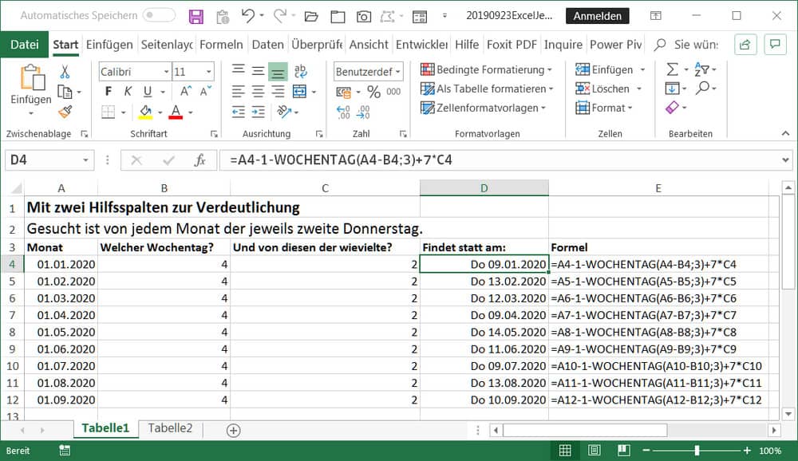798x461 pixels.
Task: Click the format painter brush icon
Action: pyautogui.click(x=65, y=112)
